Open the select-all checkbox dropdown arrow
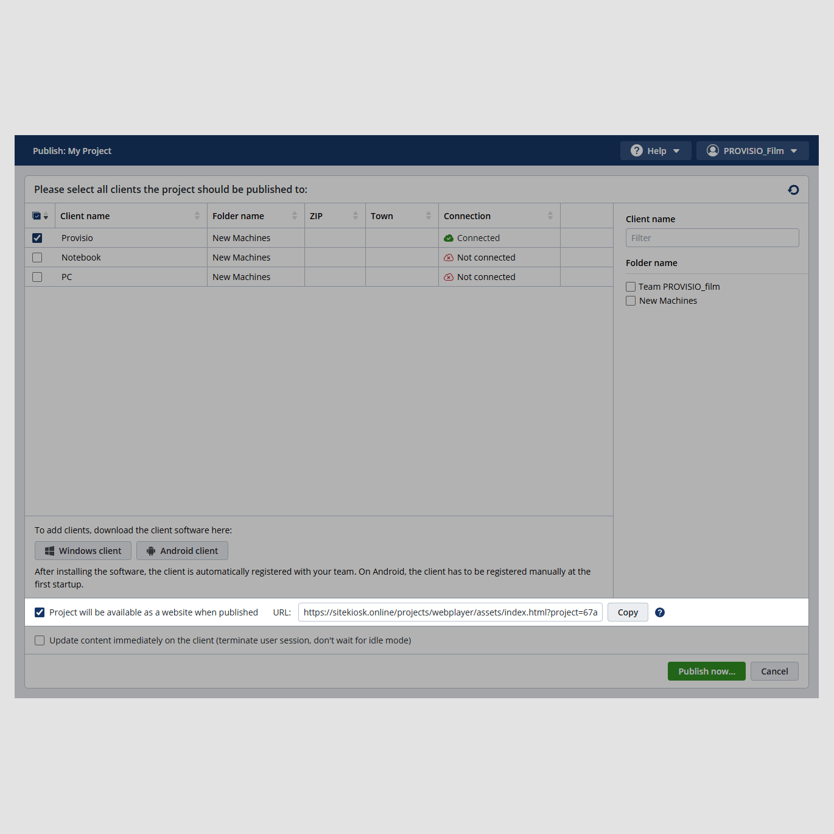Image resolution: width=834 pixels, height=834 pixels. [x=46, y=217]
